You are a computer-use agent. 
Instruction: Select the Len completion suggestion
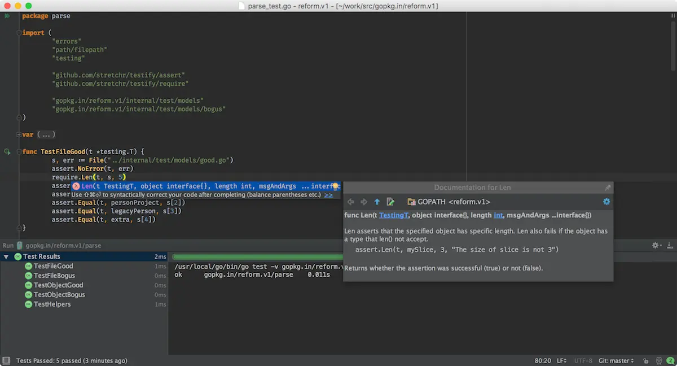click(205, 186)
